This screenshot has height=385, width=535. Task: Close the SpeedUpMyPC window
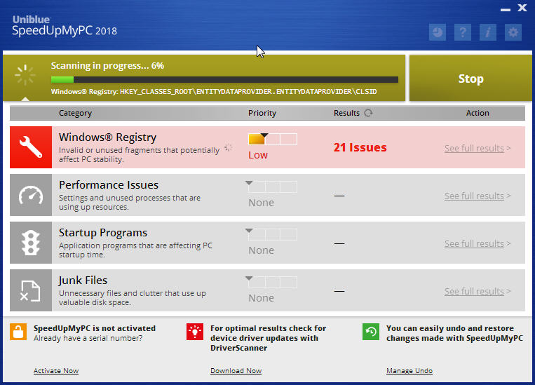(522, 8)
